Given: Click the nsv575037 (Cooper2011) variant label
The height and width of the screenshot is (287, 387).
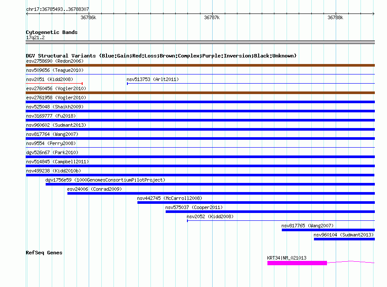Looking at the screenshot, I should (x=194, y=207).
